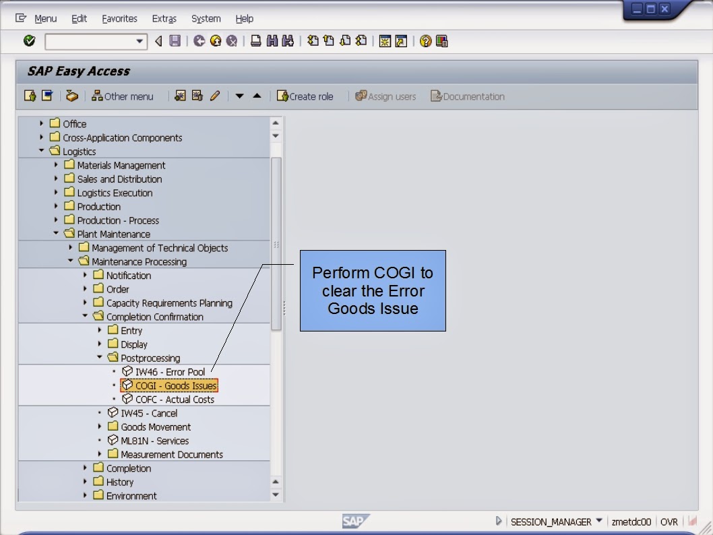713x535 pixels.
Task: Expand the Sales and Distribution folder
Action: tap(56, 178)
